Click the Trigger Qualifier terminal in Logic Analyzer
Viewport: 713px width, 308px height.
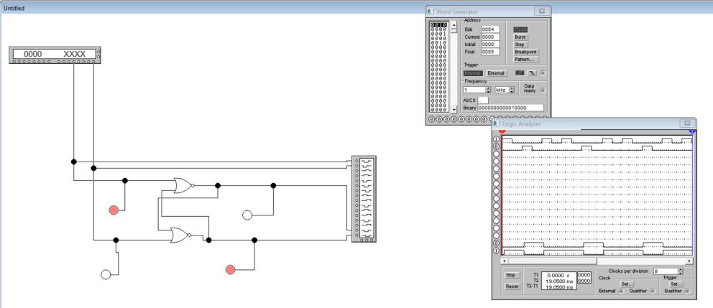pyautogui.click(x=686, y=291)
